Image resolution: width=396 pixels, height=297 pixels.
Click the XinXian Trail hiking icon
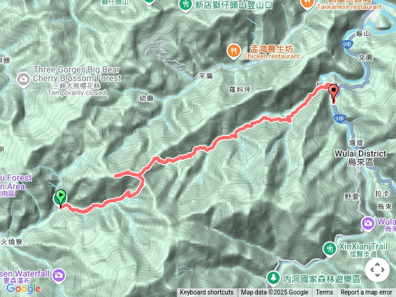tap(329, 249)
